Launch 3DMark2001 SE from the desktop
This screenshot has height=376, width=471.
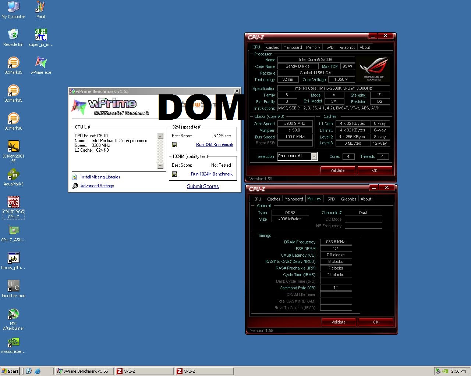point(13,147)
